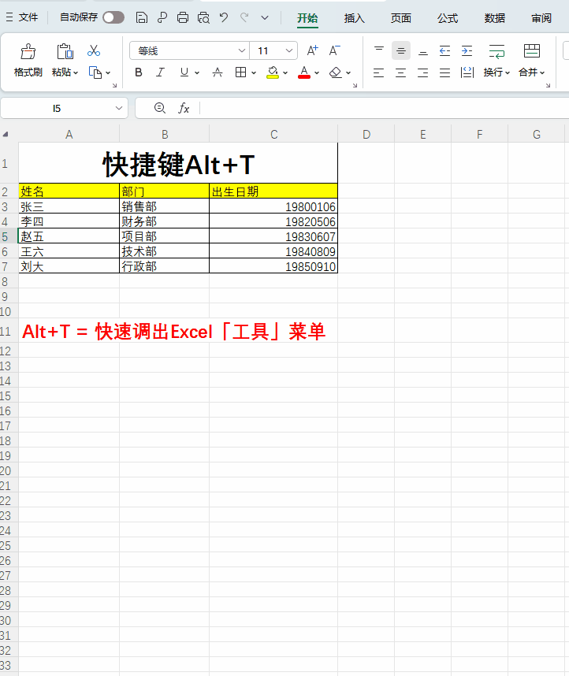Switch to the 插入 tab
Viewport: 569px width, 676px height.
pyautogui.click(x=354, y=18)
